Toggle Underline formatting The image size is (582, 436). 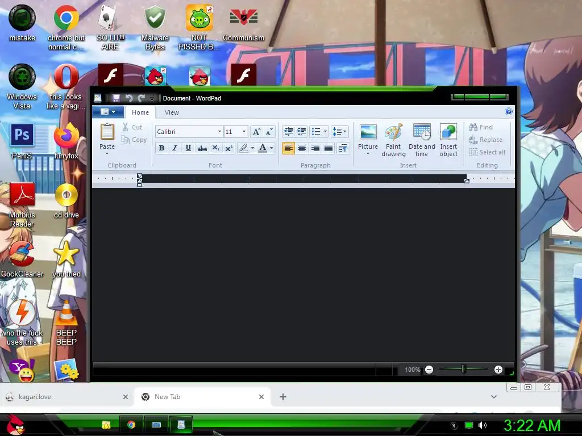(x=188, y=148)
